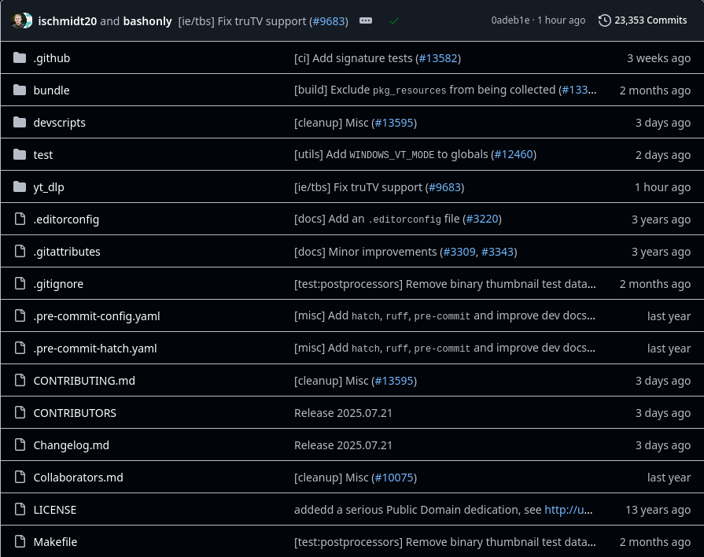Image resolution: width=704 pixels, height=557 pixels.
Task: Open bashonly author profile link
Action: 147,21
